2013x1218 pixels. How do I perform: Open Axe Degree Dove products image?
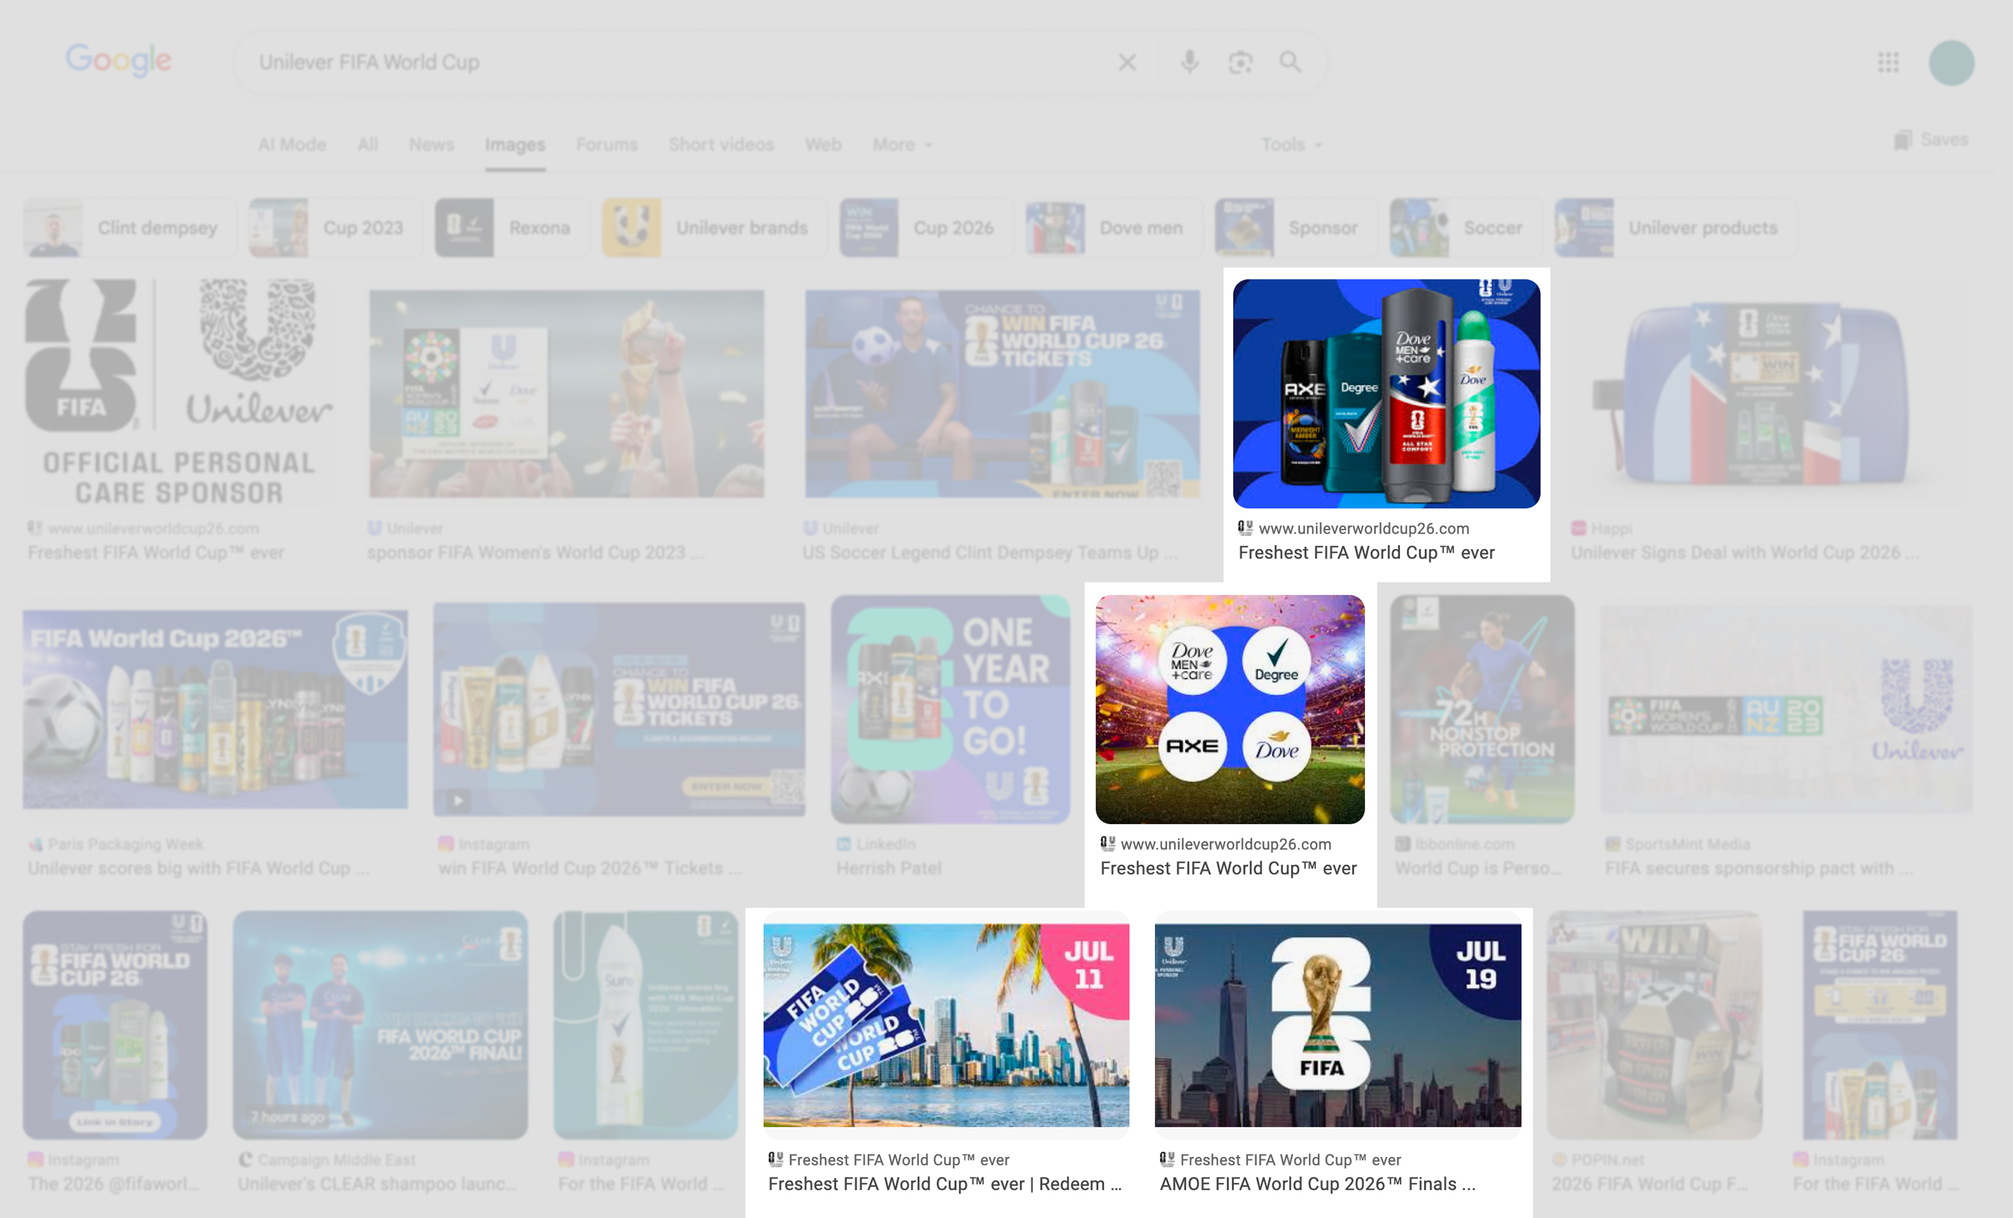coord(1387,394)
